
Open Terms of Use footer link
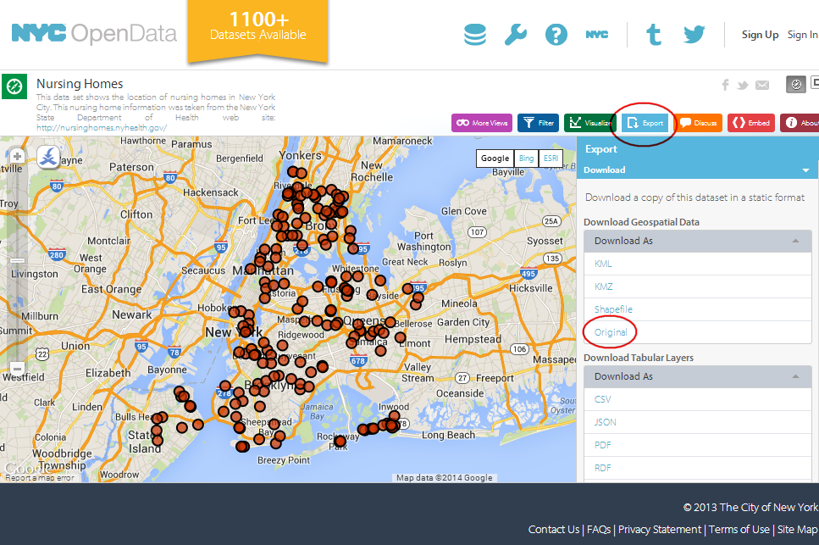tap(739, 530)
